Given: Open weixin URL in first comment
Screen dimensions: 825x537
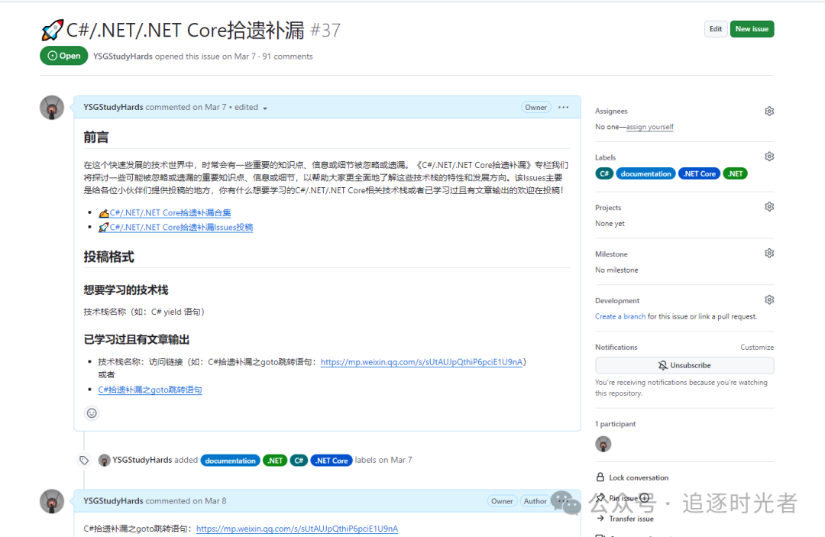Looking at the screenshot, I should point(422,362).
